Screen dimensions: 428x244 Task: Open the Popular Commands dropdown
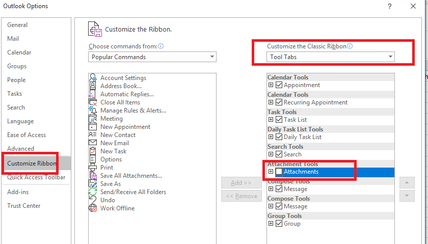pyautogui.click(x=152, y=57)
